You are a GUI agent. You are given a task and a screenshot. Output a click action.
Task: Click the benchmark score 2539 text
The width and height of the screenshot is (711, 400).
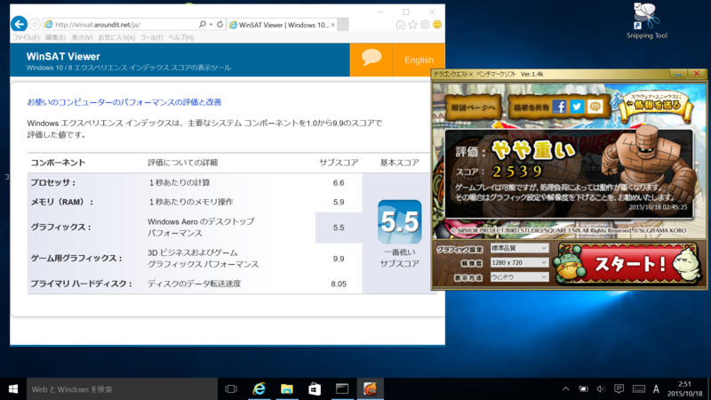pyautogui.click(x=517, y=172)
